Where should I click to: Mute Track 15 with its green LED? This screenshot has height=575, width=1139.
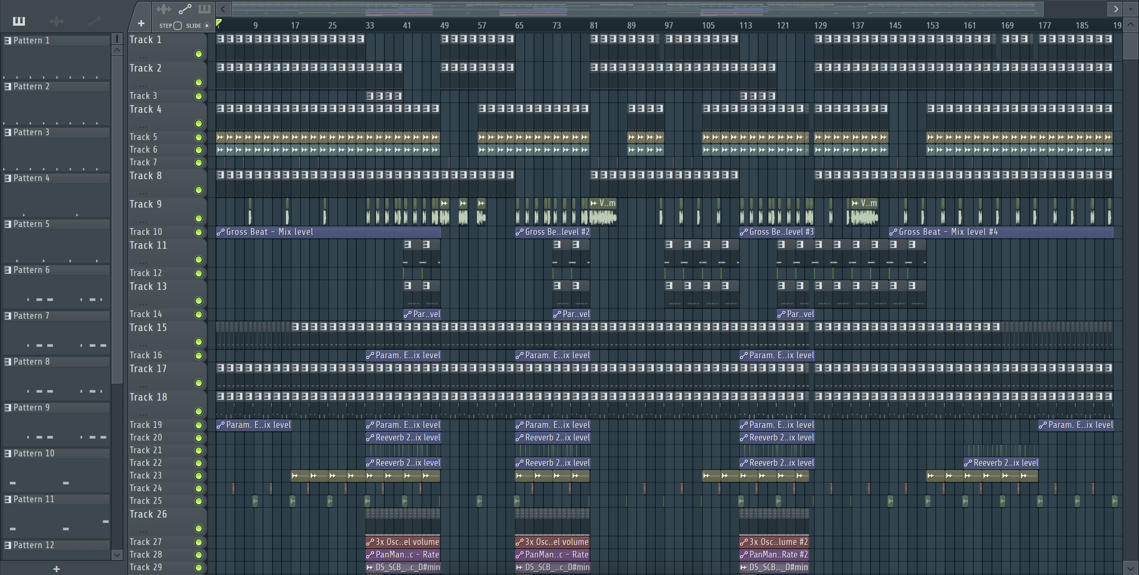[199, 342]
